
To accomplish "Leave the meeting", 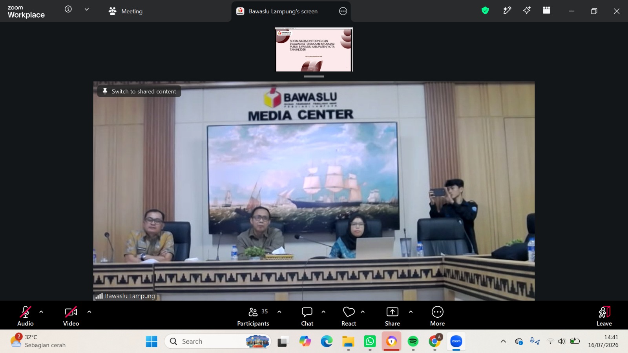I will tap(604, 317).
